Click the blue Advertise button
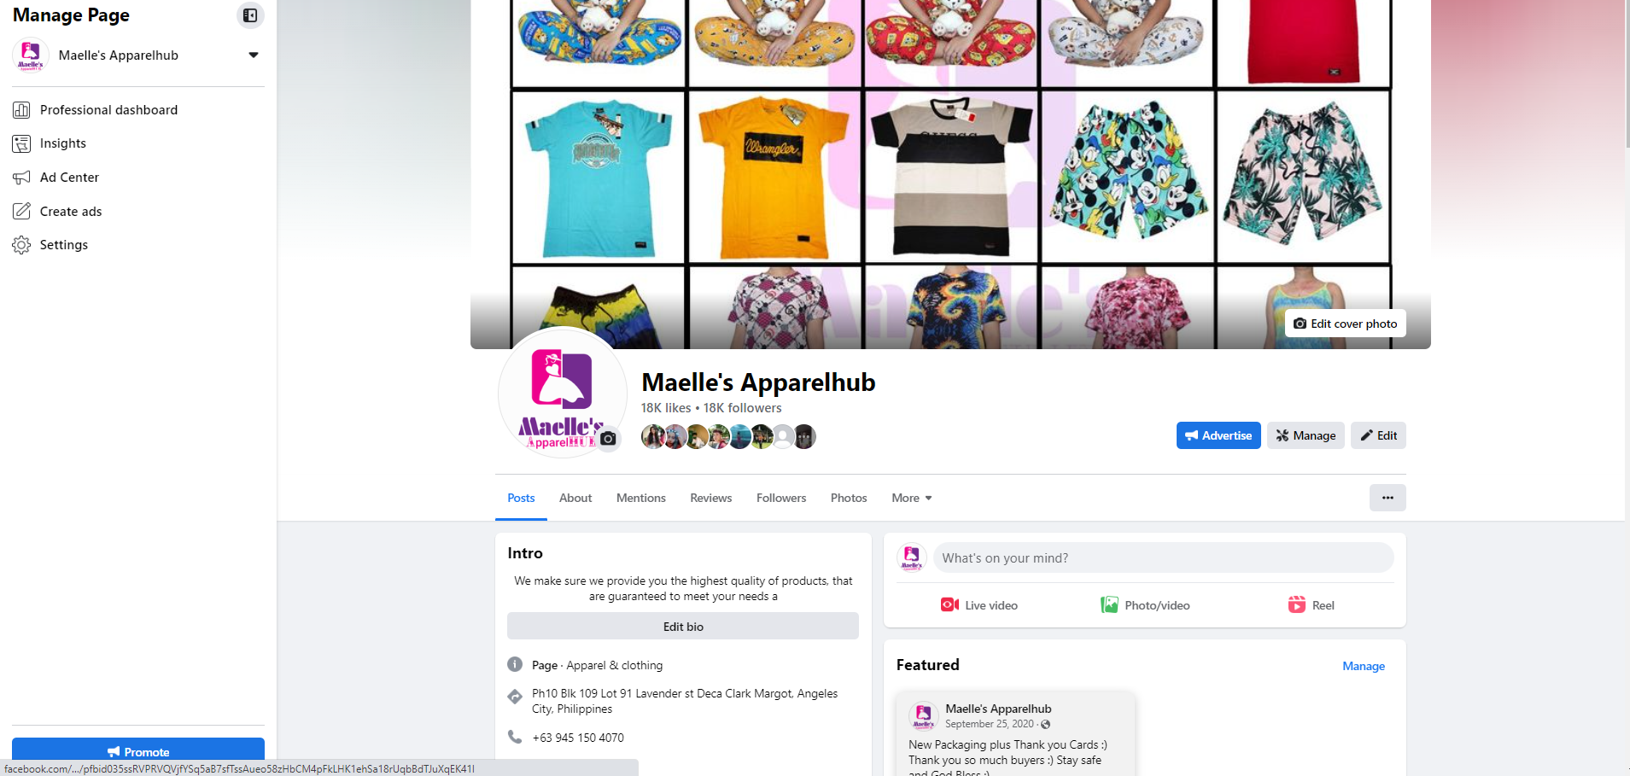This screenshot has height=776, width=1630. (x=1218, y=435)
